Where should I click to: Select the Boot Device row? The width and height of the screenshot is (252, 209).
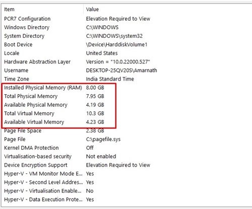click(127, 44)
